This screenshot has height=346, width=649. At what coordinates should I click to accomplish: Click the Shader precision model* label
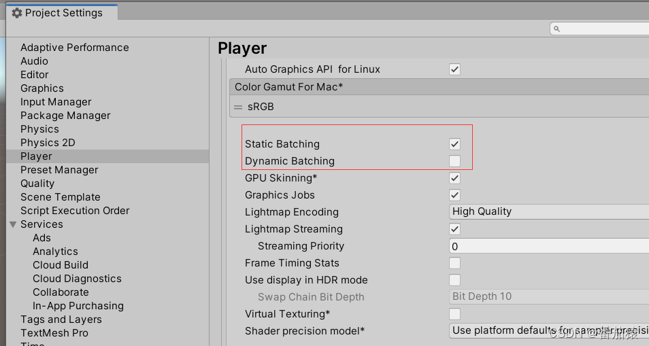coord(305,330)
